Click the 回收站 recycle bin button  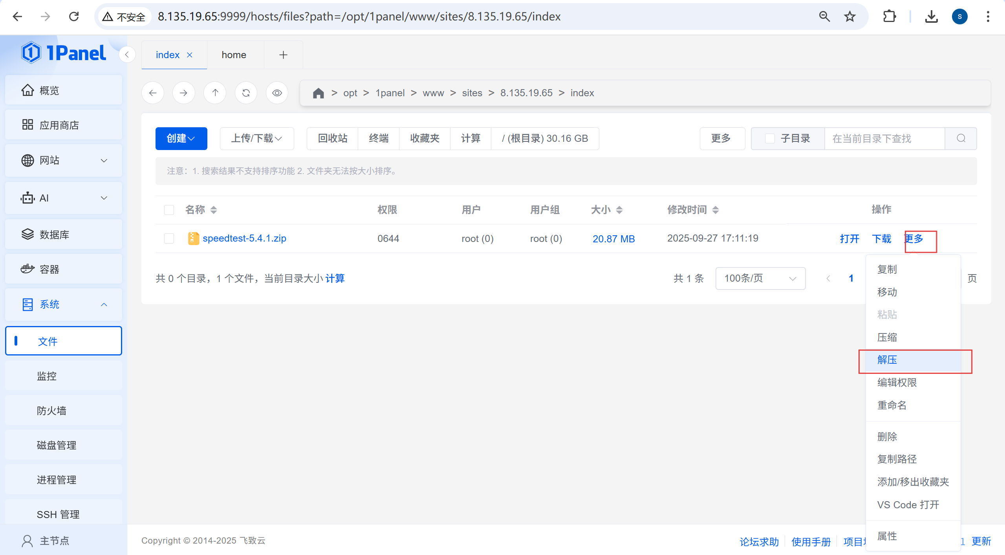333,138
